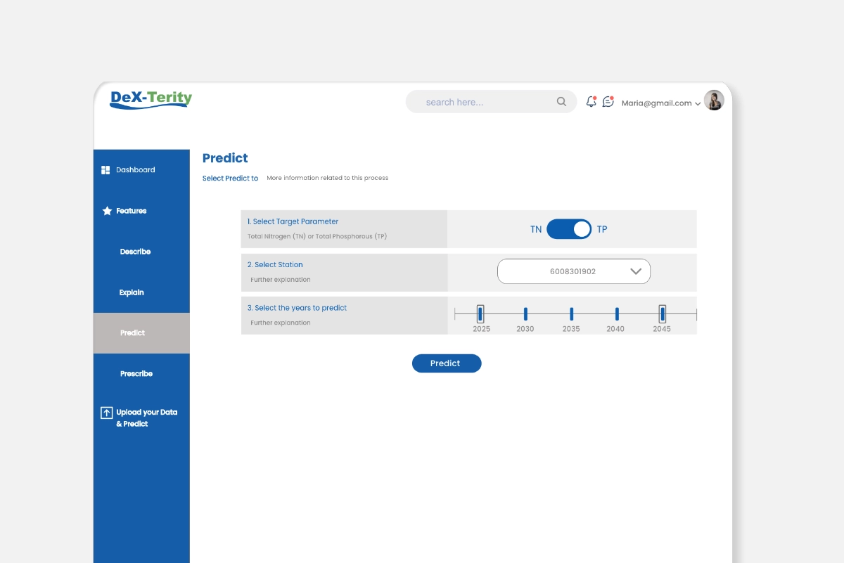844x563 pixels.
Task: Open the notifications bell icon
Action: [592, 102]
